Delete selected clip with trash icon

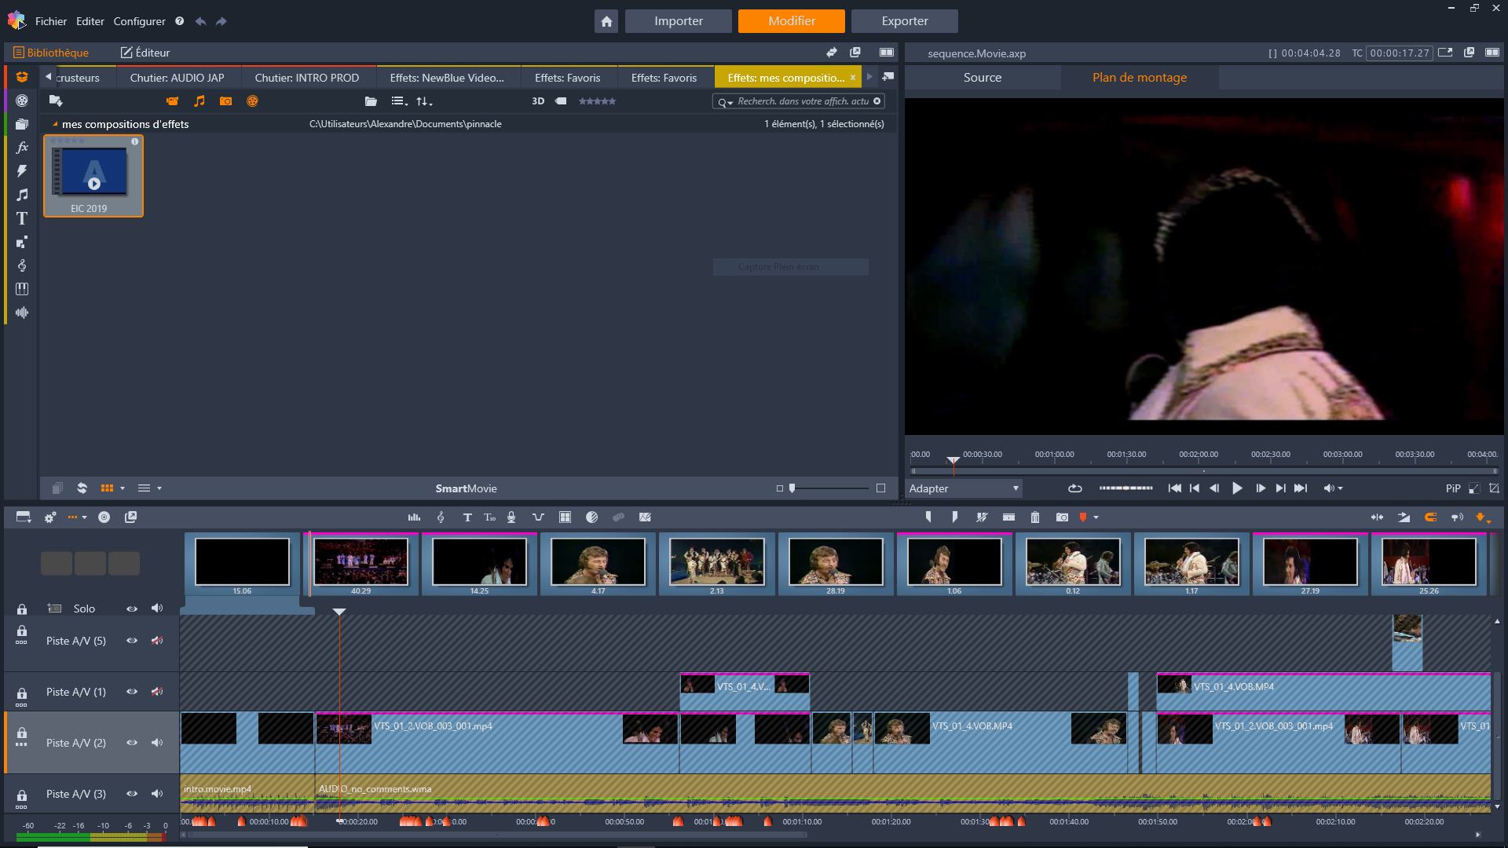click(1035, 517)
